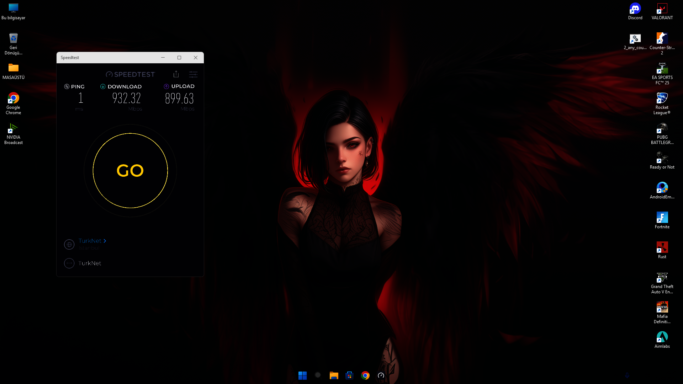Open File Explorer from the taskbar
The height and width of the screenshot is (384, 683).
(334, 375)
